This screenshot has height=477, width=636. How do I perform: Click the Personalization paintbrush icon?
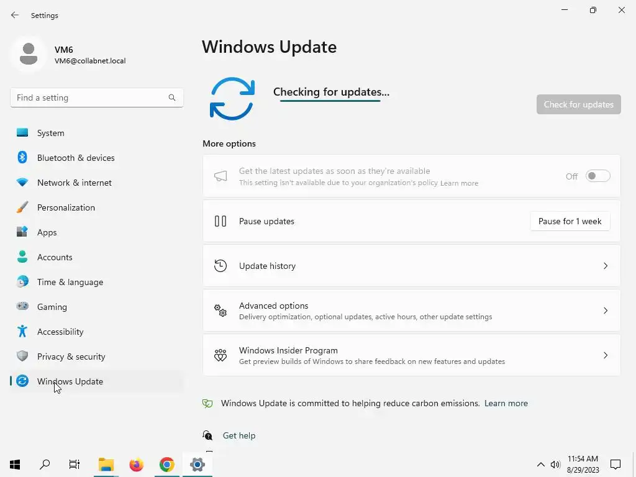click(x=22, y=207)
